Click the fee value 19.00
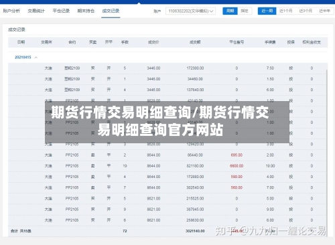Image resolution: width=335 pixels, height=245 pixels. 270,166
